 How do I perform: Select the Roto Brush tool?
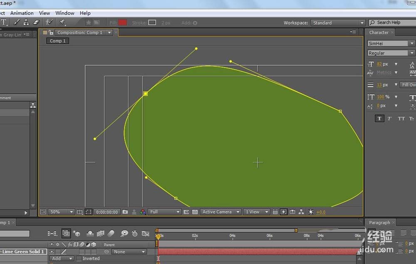coord(49,22)
